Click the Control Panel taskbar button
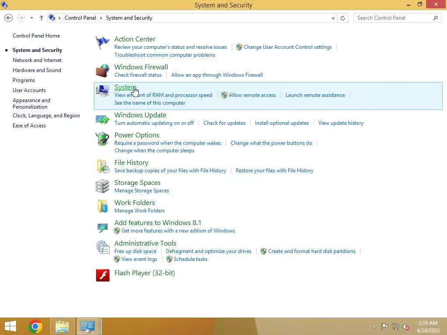Screen dimensions: 447x335 point(87,326)
